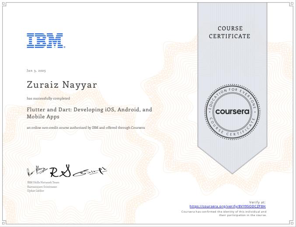Select the name Upkar Lidder
Viewport: 296px width, 227px height.
[35, 190]
